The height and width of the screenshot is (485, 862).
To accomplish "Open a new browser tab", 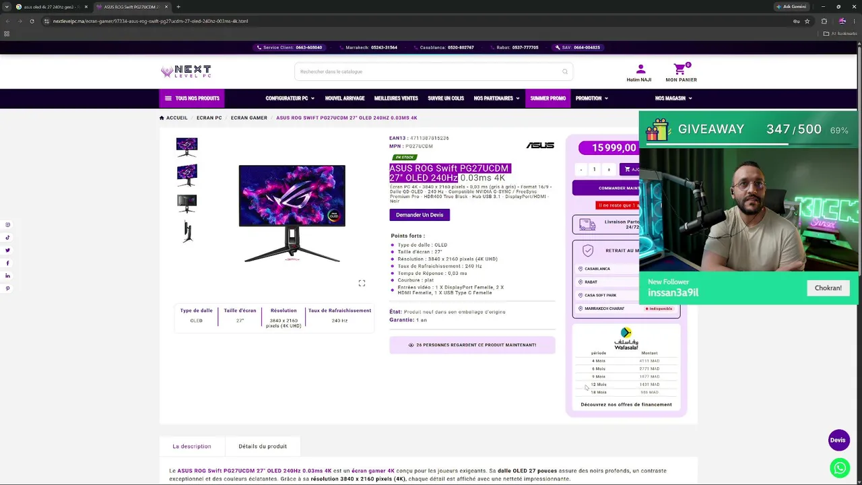I will point(178,7).
